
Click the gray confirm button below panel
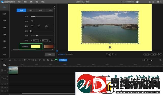[x=50, y=55]
